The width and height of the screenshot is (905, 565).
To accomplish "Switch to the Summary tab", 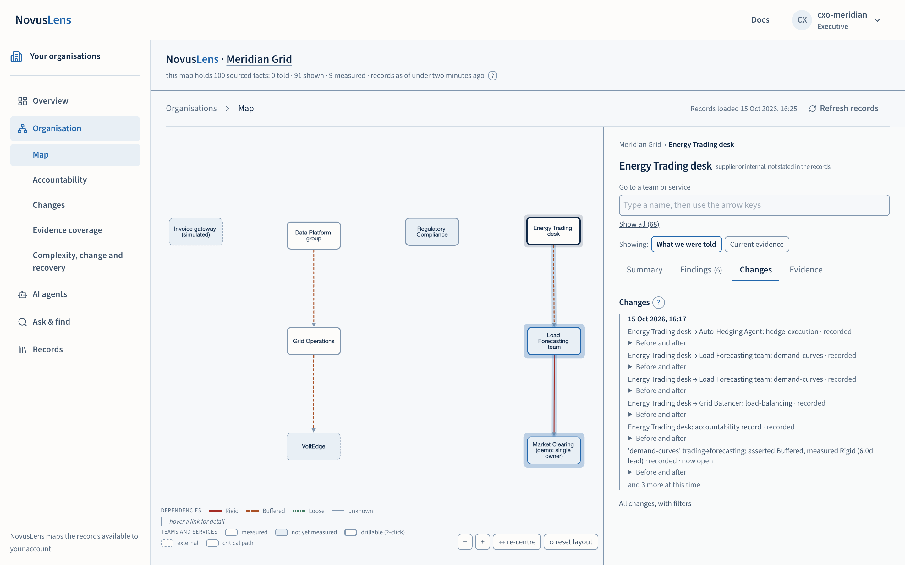I will pyautogui.click(x=644, y=270).
